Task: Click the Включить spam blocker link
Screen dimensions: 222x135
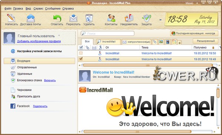Action: click(x=50, y=80)
